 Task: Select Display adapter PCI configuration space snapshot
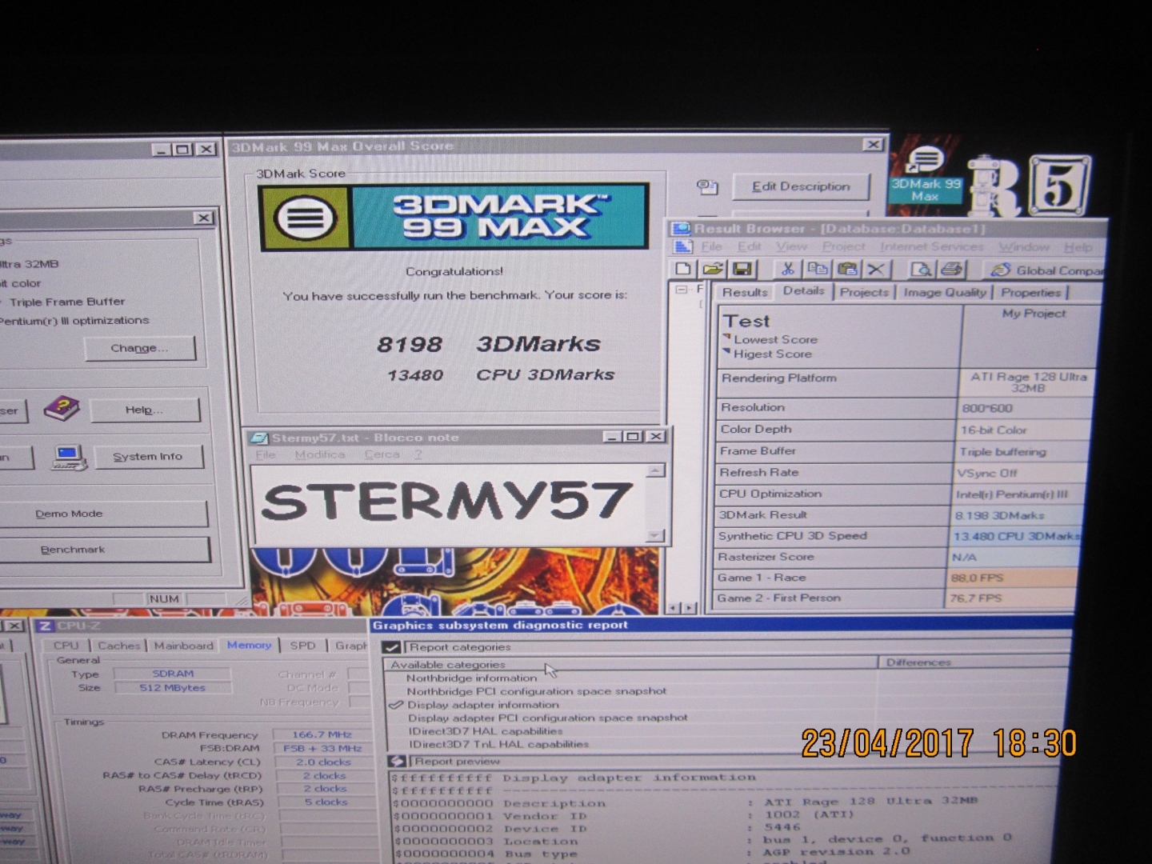(548, 718)
